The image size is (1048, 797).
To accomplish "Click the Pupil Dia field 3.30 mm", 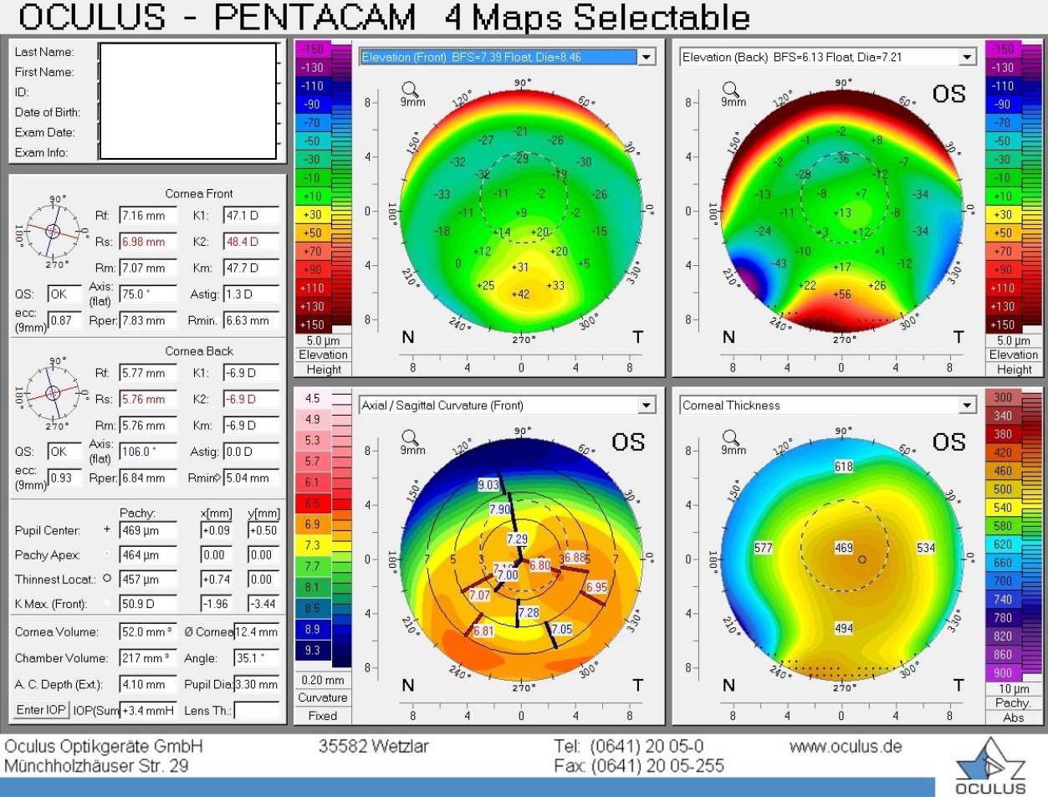I will click(257, 684).
